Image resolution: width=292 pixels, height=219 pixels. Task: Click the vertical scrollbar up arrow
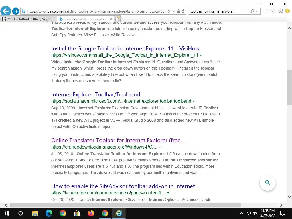pyautogui.click(x=290, y=29)
